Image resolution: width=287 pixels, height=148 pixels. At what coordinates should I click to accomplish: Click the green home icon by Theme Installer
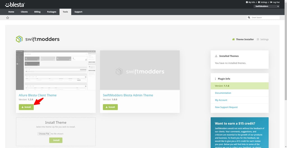[233, 39]
